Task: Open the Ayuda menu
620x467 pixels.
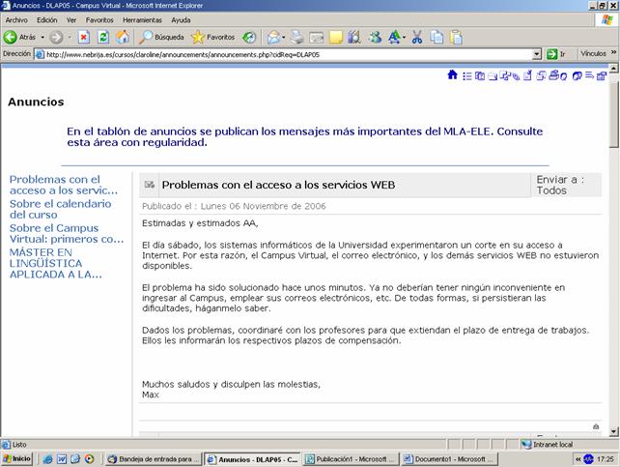Action: (181, 19)
